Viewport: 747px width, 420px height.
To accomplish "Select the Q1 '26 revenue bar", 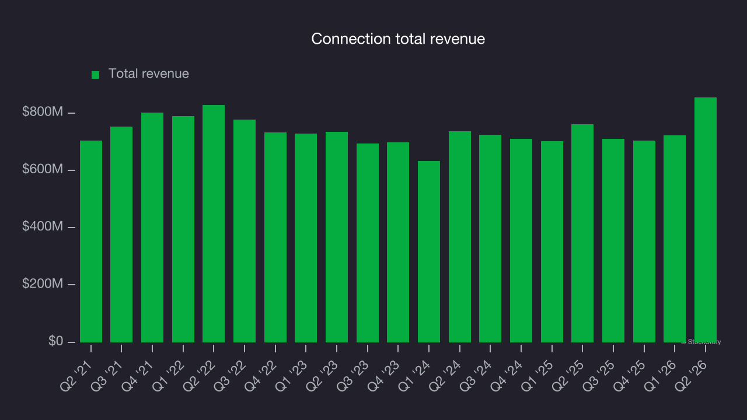I will [675, 239].
